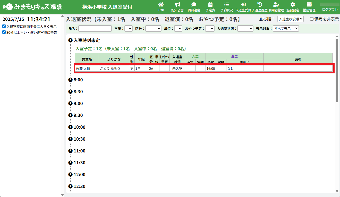Open the 並び順 sort dropdown
Screen dimensions: 340x197
coord(291,19)
